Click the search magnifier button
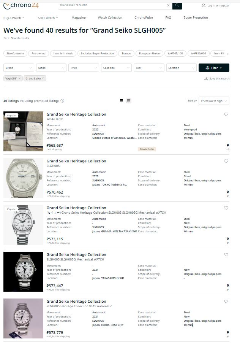 pyautogui.click(x=177, y=5)
